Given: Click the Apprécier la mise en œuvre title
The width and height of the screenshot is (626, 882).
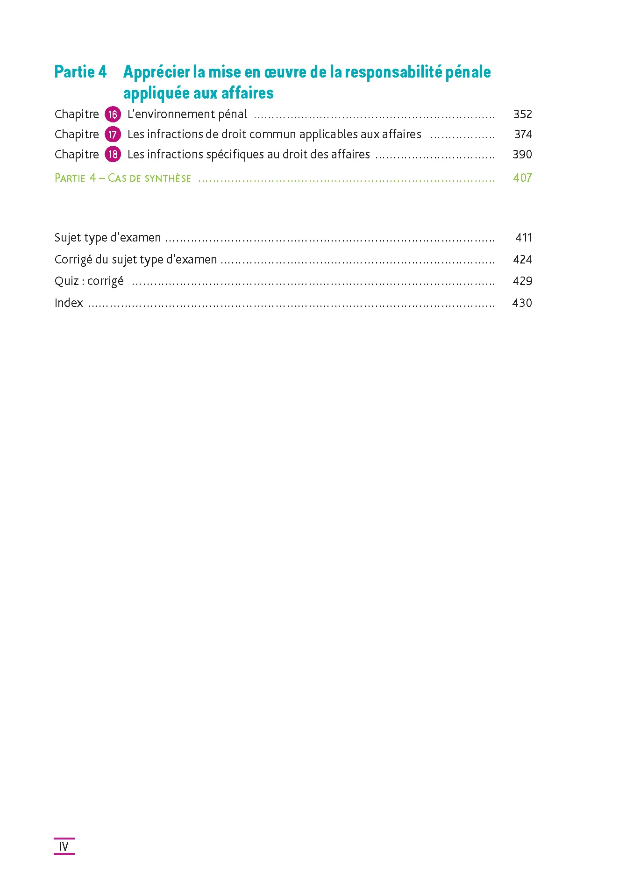Looking at the screenshot, I should pyautogui.click(x=307, y=82).
